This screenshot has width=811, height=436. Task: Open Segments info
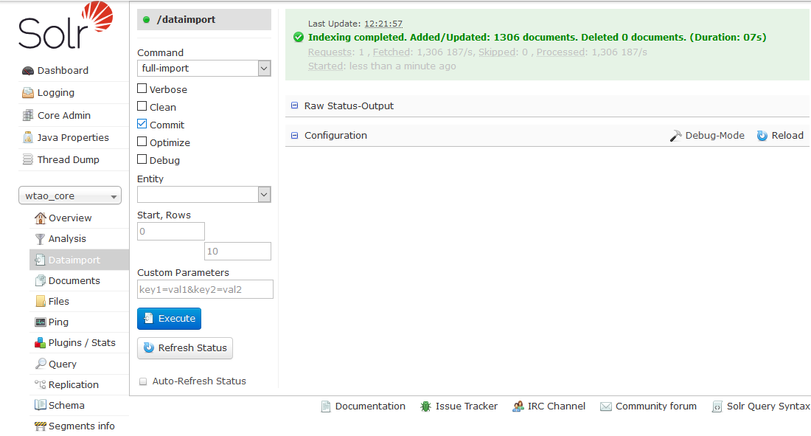(x=81, y=426)
